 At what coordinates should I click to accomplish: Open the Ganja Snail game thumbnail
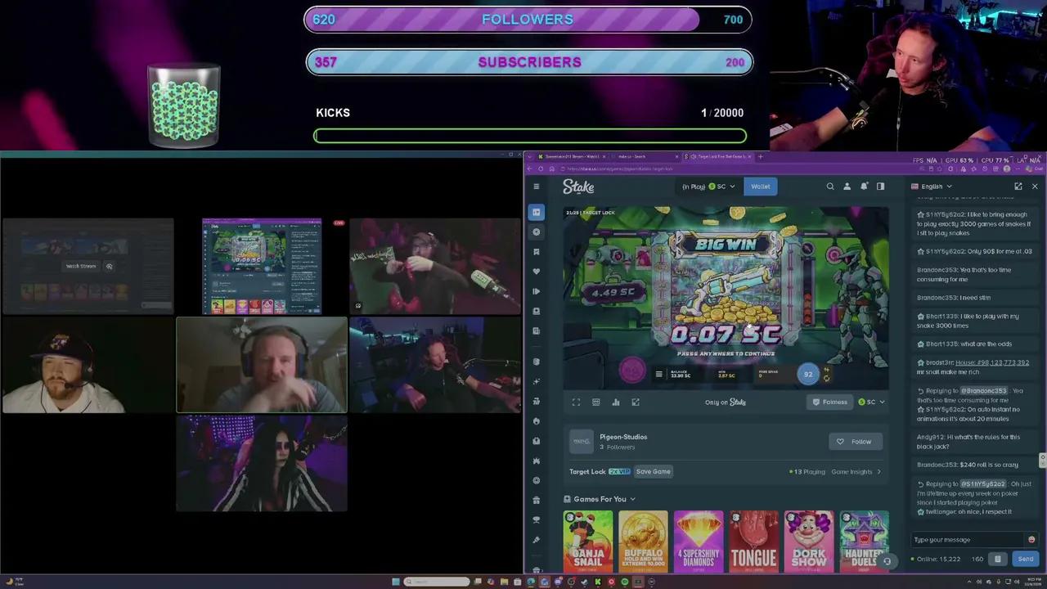point(588,542)
